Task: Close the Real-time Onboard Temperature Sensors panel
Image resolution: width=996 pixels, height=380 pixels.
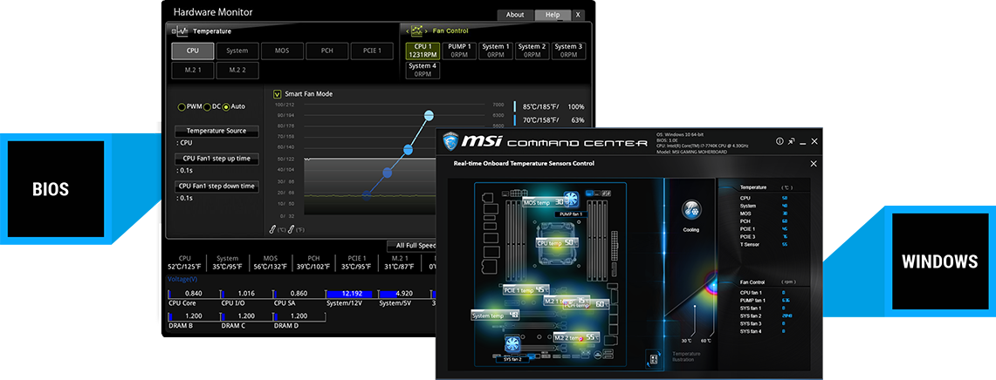Action: [814, 164]
